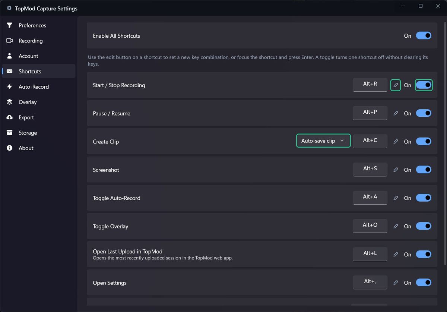This screenshot has width=447, height=312.
Task: Click the Create Clip row label
Action: (106, 142)
